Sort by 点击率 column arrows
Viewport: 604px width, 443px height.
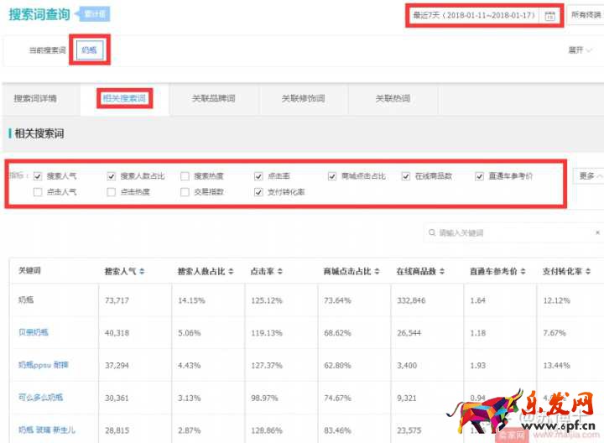(x=279, y=272)
